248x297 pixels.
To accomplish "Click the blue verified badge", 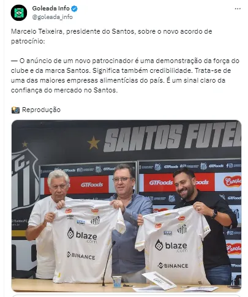I will [74, 9].
